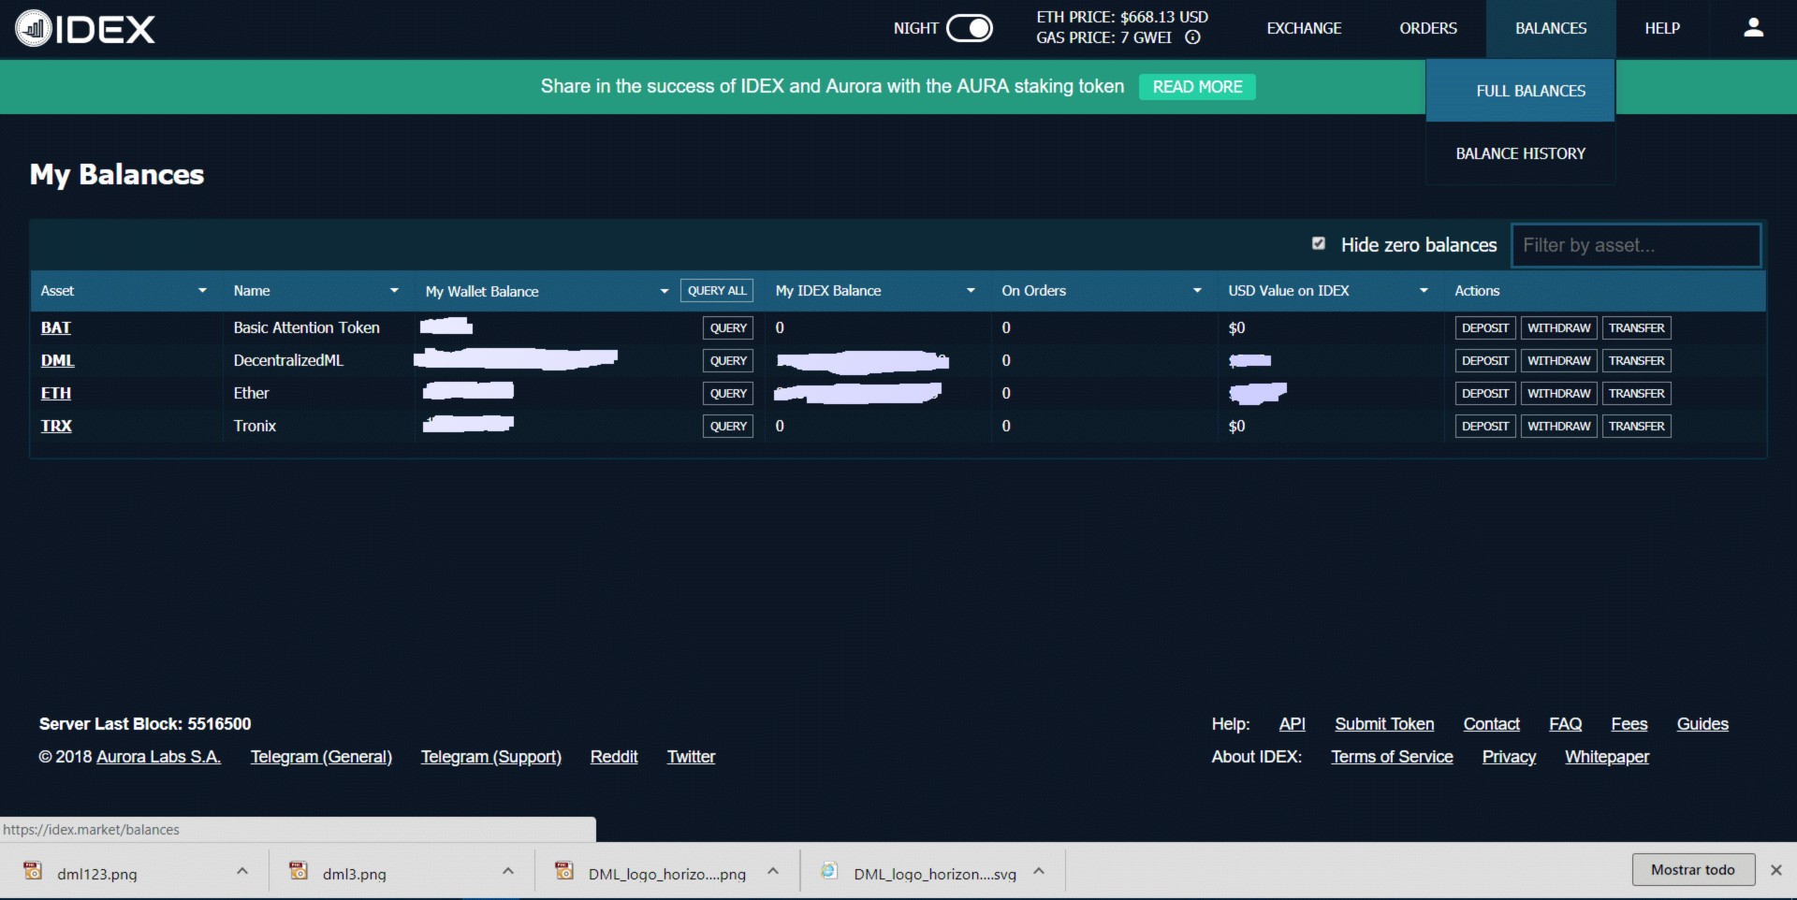Open Fees link

pyautogui.click(x=1629, y=724)
